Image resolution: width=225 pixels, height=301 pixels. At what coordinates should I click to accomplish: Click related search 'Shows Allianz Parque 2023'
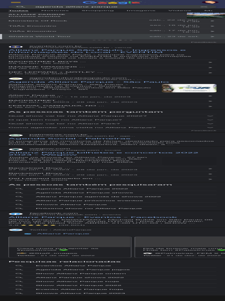tap(80, 293)
